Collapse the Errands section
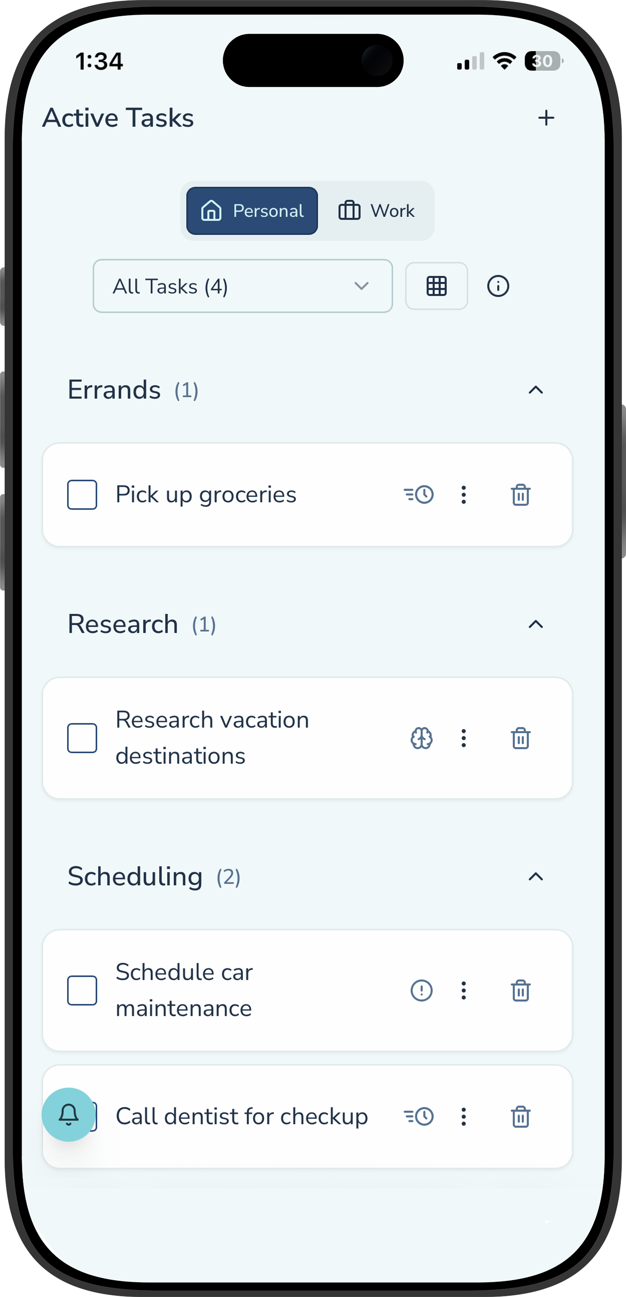 [536, 390]
